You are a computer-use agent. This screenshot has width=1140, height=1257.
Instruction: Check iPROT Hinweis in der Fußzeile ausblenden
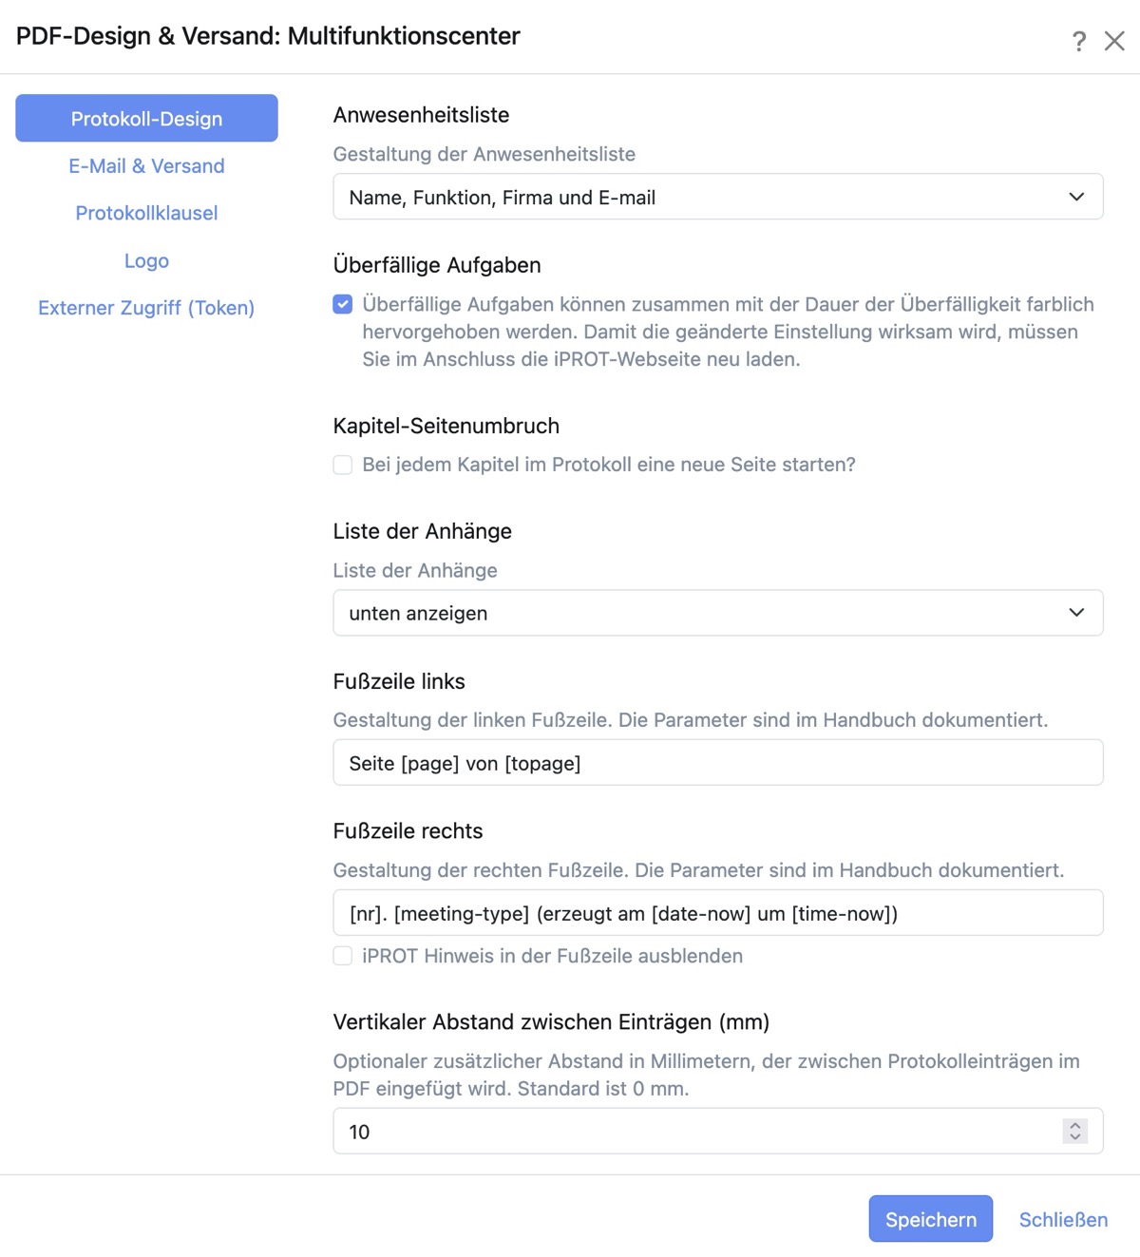pos(343,956)
